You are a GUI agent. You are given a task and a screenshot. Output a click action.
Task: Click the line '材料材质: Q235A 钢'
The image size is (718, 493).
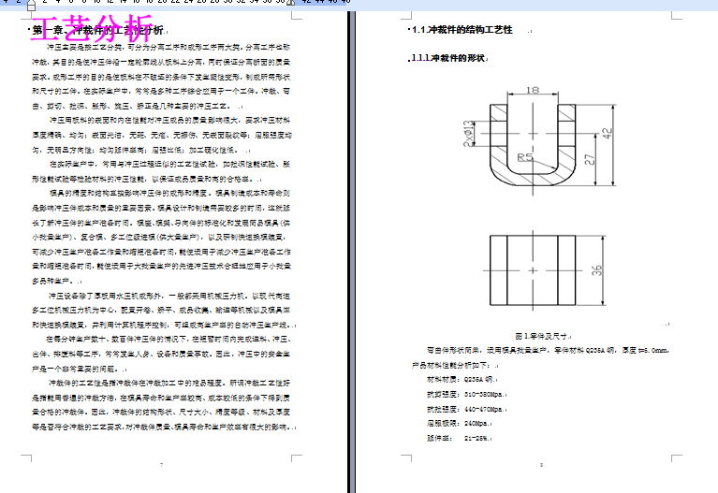pos(462,380)
